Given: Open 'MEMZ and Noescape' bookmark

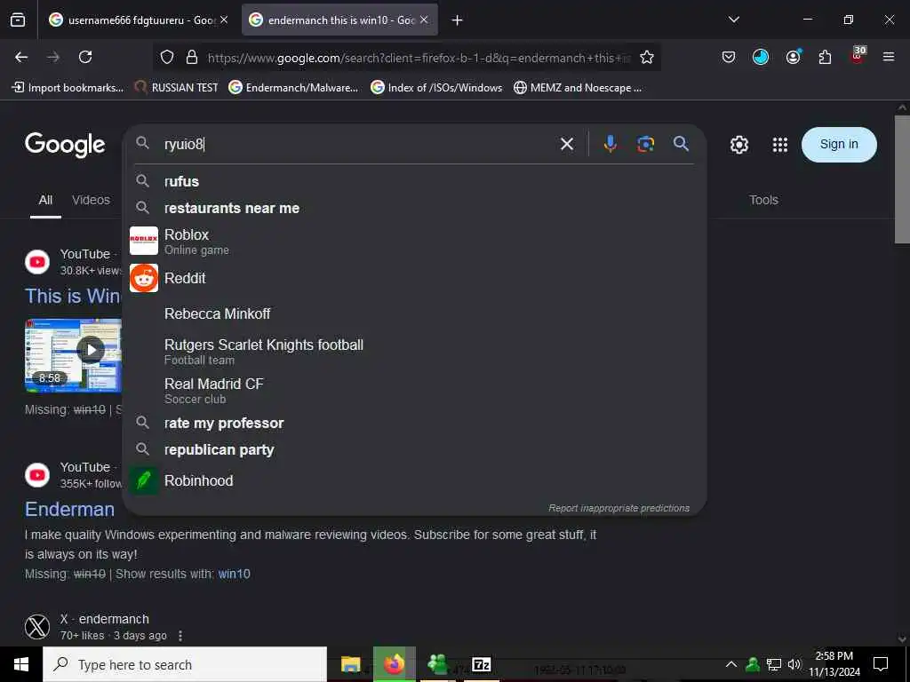Looking at the screenshot, I should click(578, 88).
